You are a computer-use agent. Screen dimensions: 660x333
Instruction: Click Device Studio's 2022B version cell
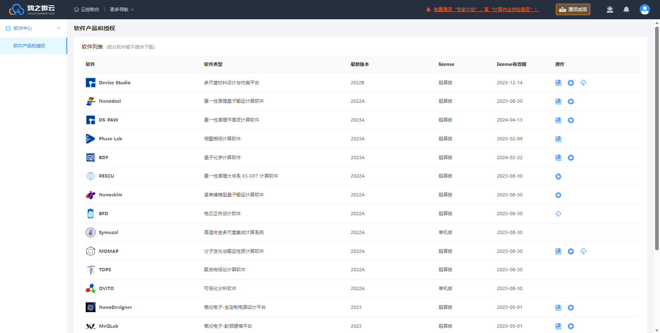357,83
